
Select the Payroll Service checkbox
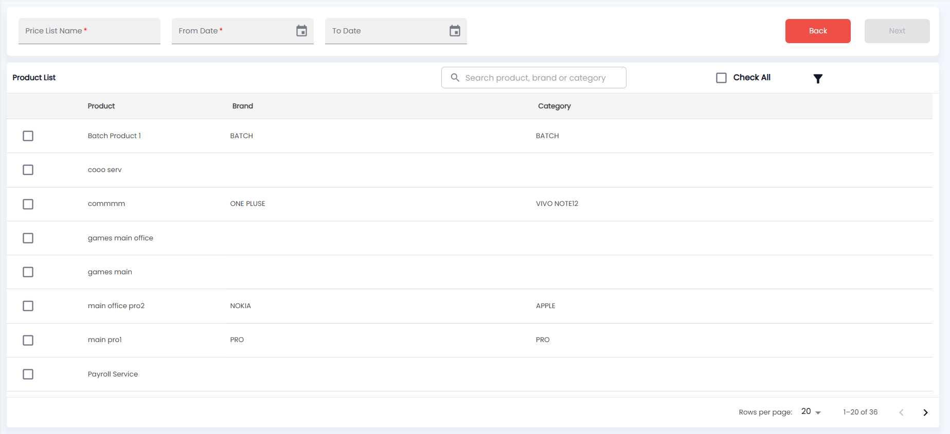28,374
